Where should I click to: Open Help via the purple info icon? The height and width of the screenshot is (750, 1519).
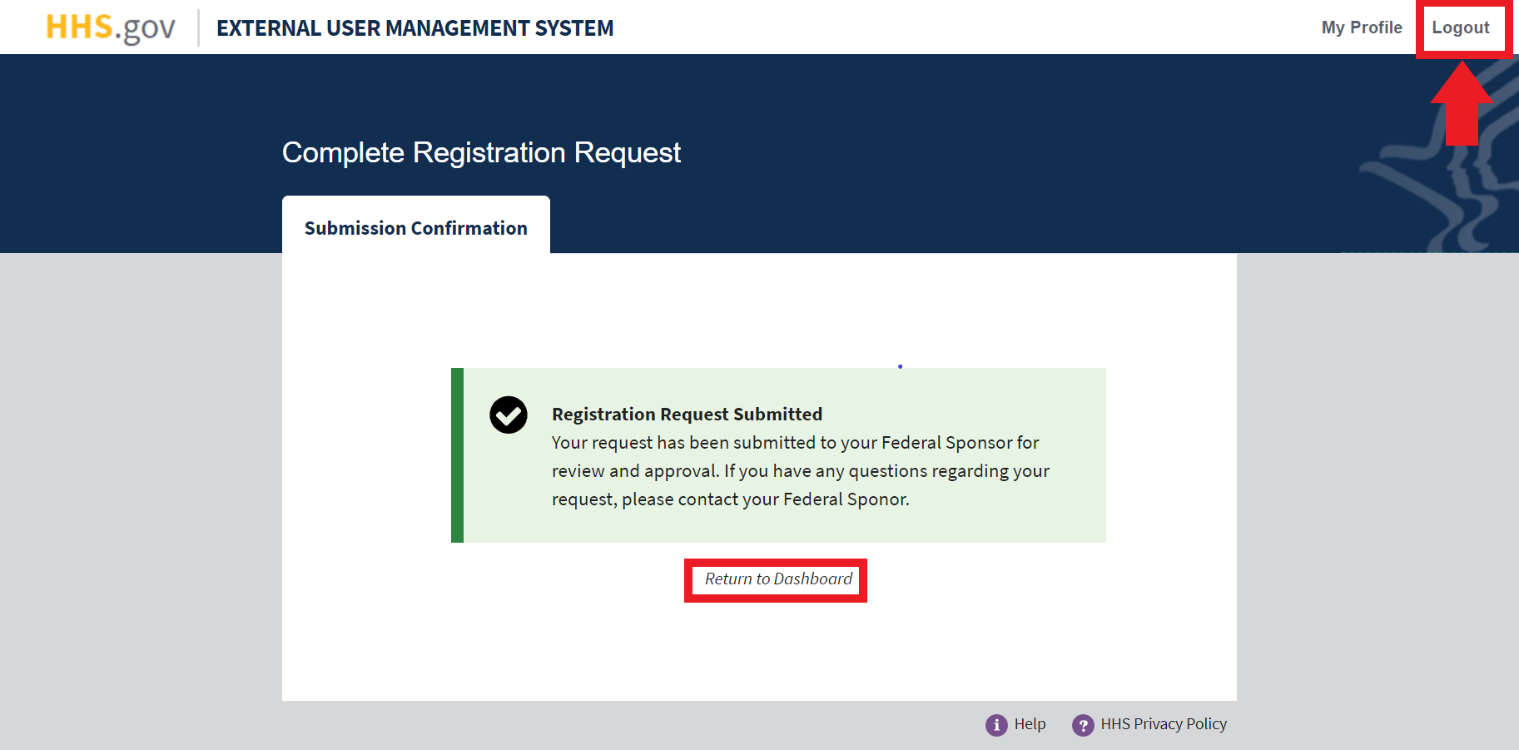click(x=995, y=724)
